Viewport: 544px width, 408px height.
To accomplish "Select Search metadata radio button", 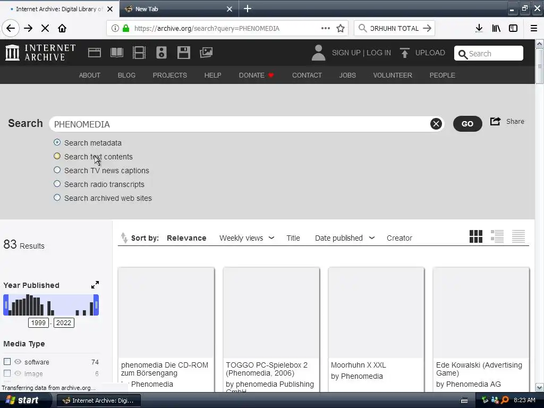I will [57, 142].
